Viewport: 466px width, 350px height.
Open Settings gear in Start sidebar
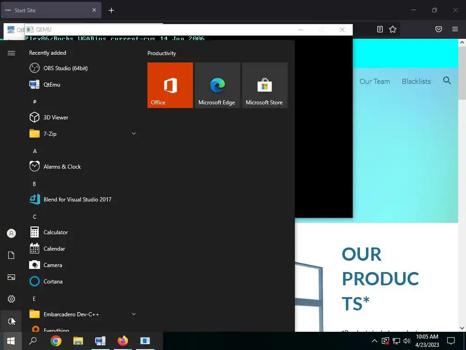tap(11, 299)
